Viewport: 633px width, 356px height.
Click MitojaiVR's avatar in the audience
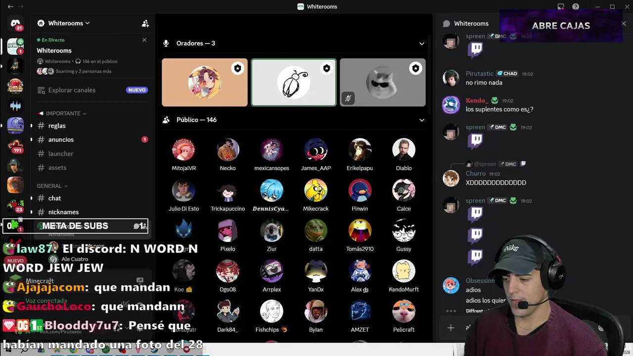(x=183, y=150)
